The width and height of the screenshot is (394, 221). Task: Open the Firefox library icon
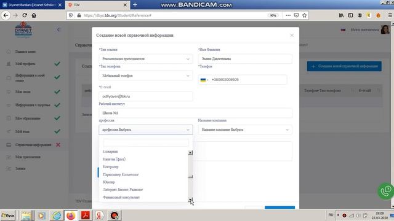point(341,15)
